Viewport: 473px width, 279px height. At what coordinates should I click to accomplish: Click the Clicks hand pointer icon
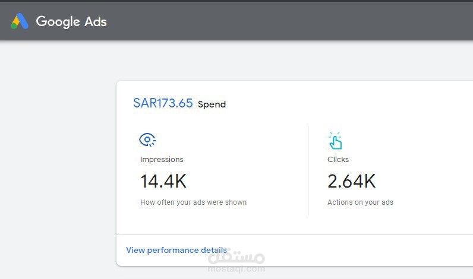click(335, 141)
